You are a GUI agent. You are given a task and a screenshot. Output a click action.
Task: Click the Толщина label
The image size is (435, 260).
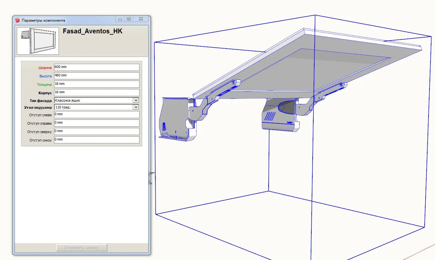pyautogui.click(x=44, y=85)
